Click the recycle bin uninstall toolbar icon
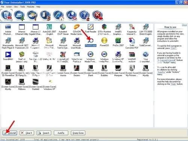 [6, 15]
